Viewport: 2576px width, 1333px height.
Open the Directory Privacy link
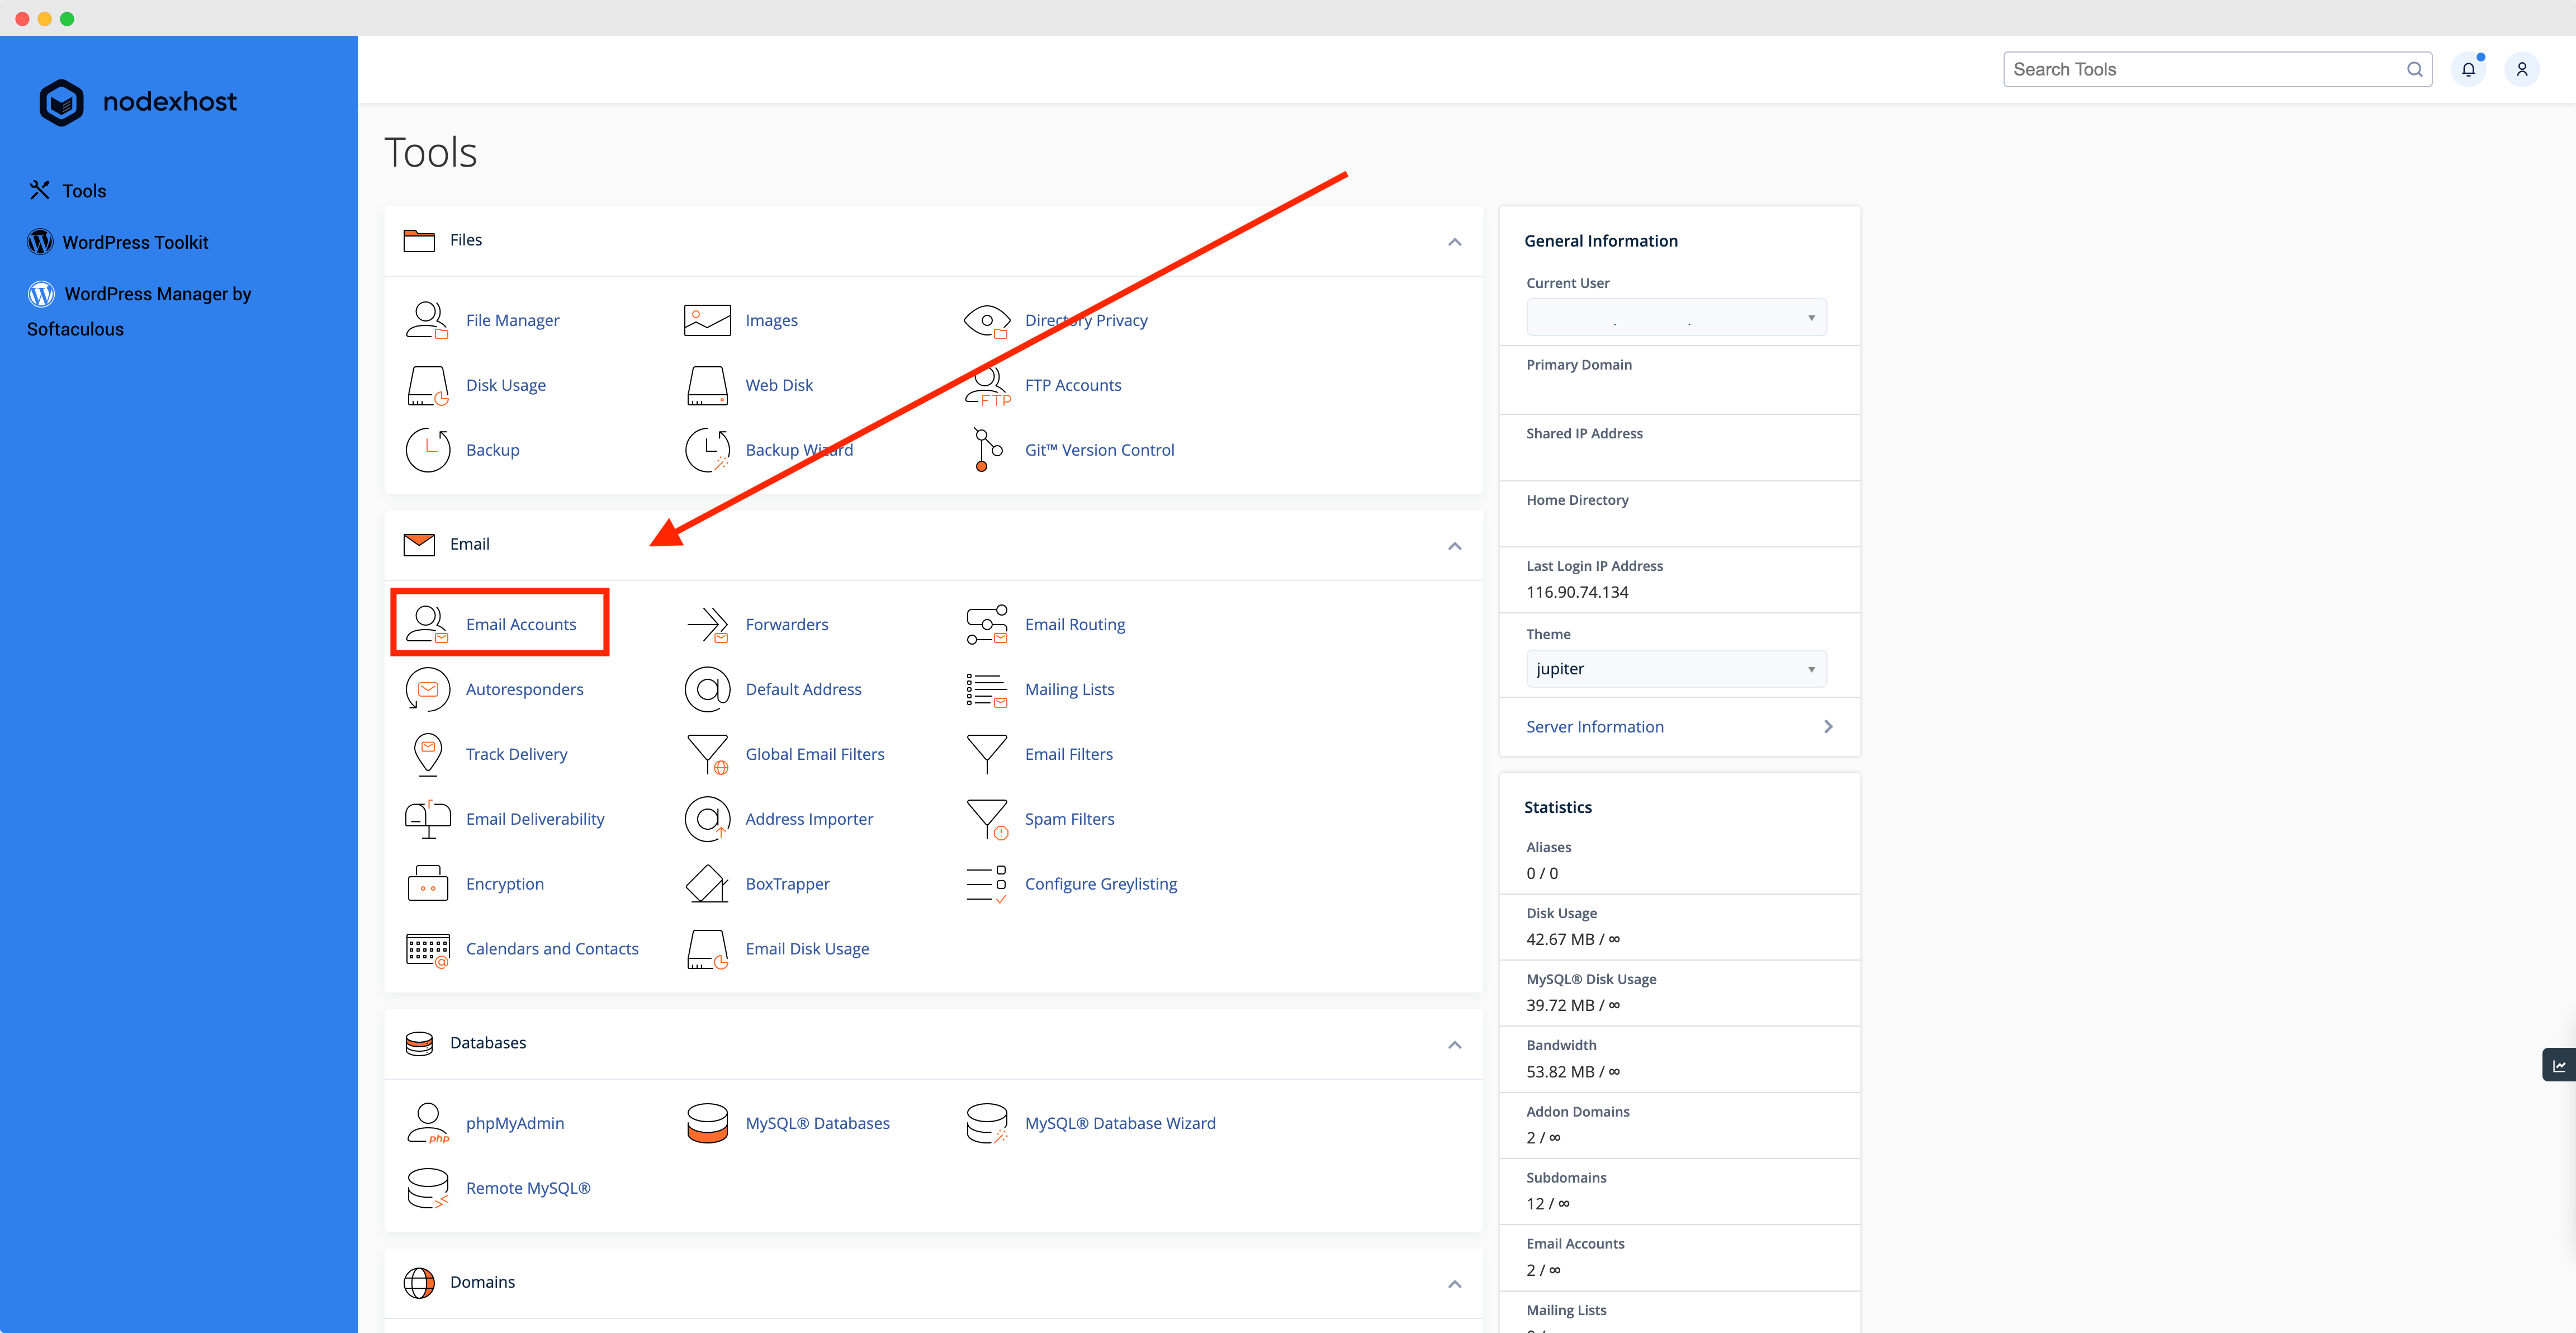[1086, 320]
